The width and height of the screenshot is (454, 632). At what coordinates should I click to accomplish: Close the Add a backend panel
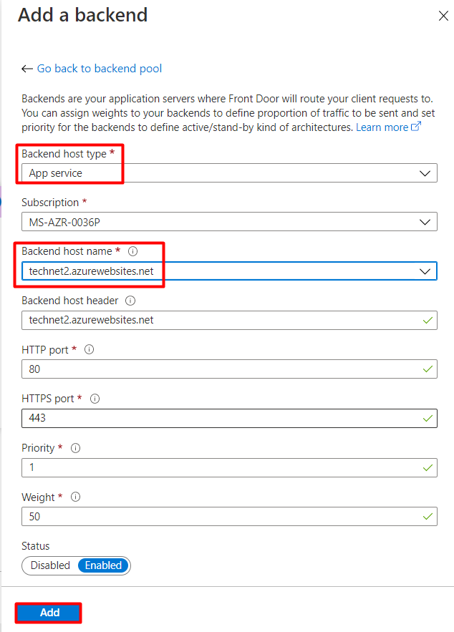click(443, 16)
